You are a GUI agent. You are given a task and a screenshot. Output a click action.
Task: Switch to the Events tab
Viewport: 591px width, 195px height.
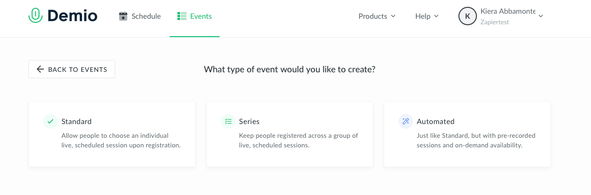pyautogui.click(x=201, y=16)
